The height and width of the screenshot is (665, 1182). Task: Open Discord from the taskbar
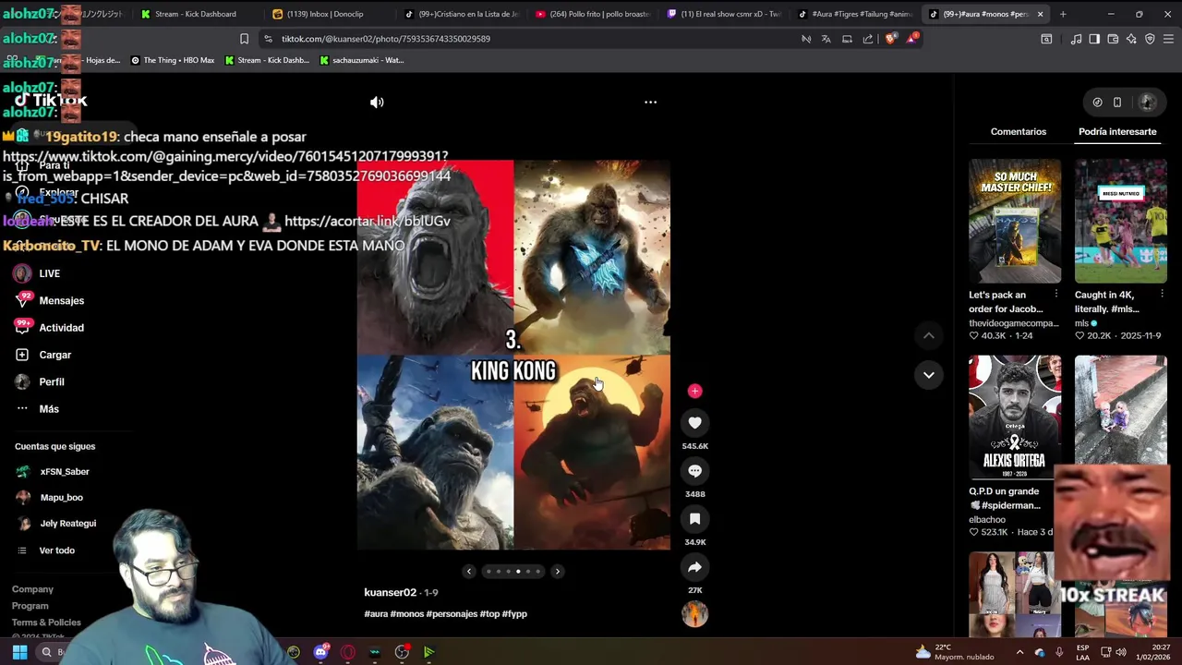click(320, 652)
